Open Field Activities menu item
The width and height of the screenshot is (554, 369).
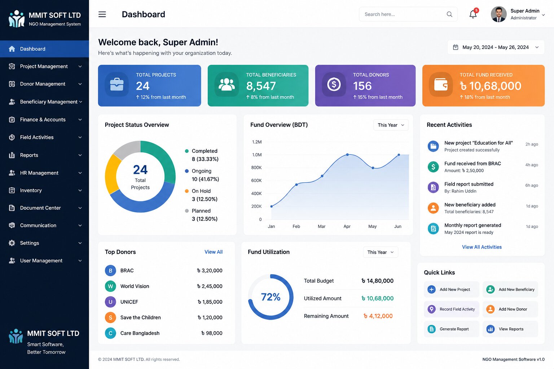pos(44,137)
